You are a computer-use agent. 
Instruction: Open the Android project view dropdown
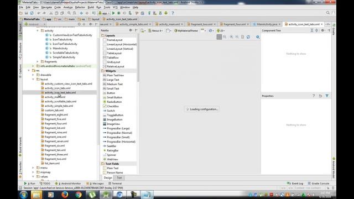click(x=35, y=24)
